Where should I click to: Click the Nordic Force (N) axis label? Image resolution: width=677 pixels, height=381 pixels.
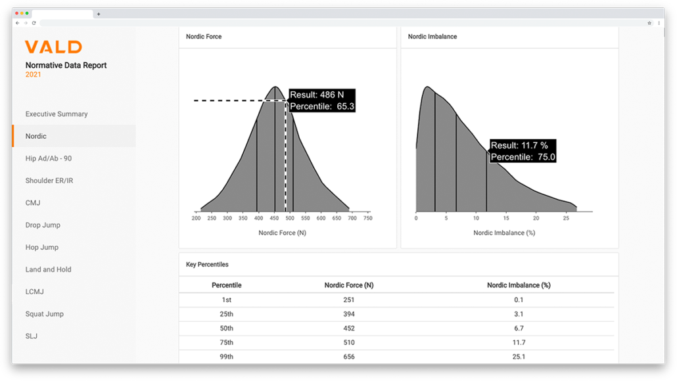[x=283, y=233]
